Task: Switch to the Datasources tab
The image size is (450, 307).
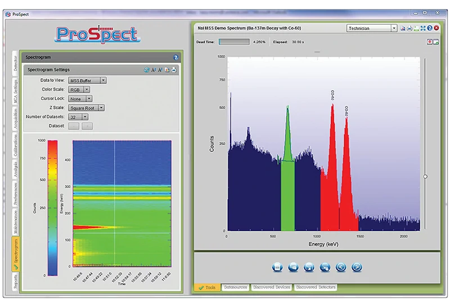Action: pos(235,287)
